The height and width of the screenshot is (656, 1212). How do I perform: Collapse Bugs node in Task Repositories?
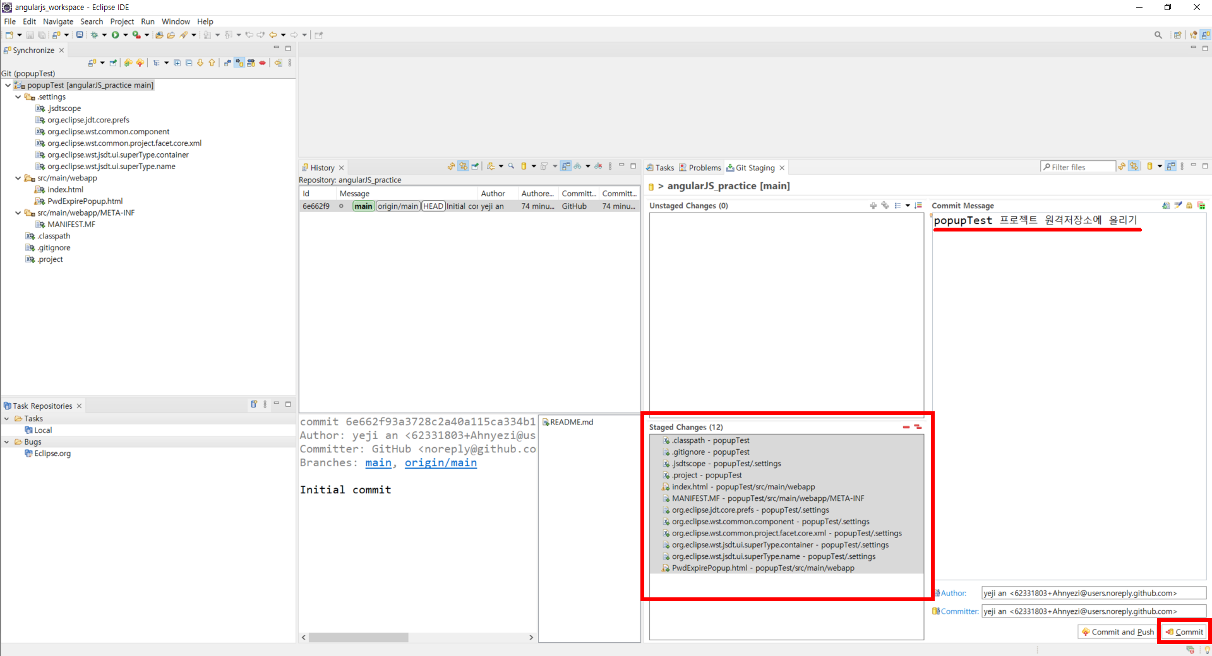click(7, 442)
